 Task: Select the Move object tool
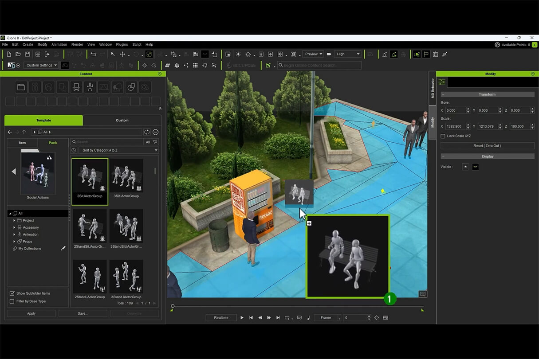point(122,54)
